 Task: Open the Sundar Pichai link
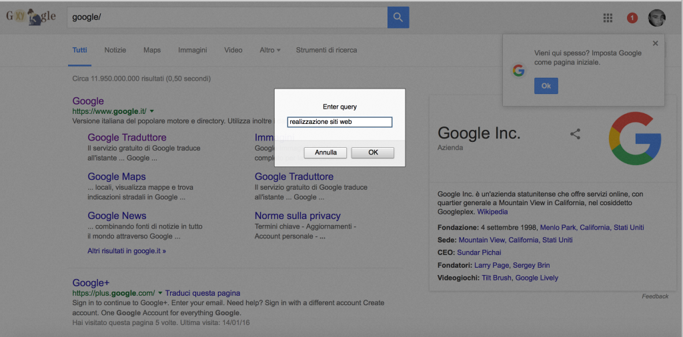[480, 252]
